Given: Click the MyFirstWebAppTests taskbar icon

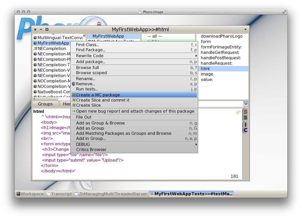Looking at the screenshot, I should [152, 194].
